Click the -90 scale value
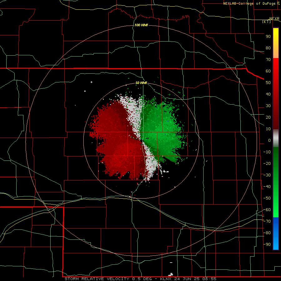This screenshot has height=281, width=281. coord(267,244)
